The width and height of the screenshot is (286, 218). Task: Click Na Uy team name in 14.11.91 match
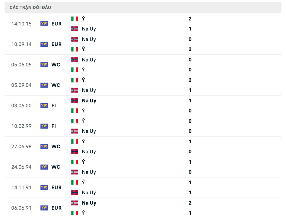coord(89,193)
